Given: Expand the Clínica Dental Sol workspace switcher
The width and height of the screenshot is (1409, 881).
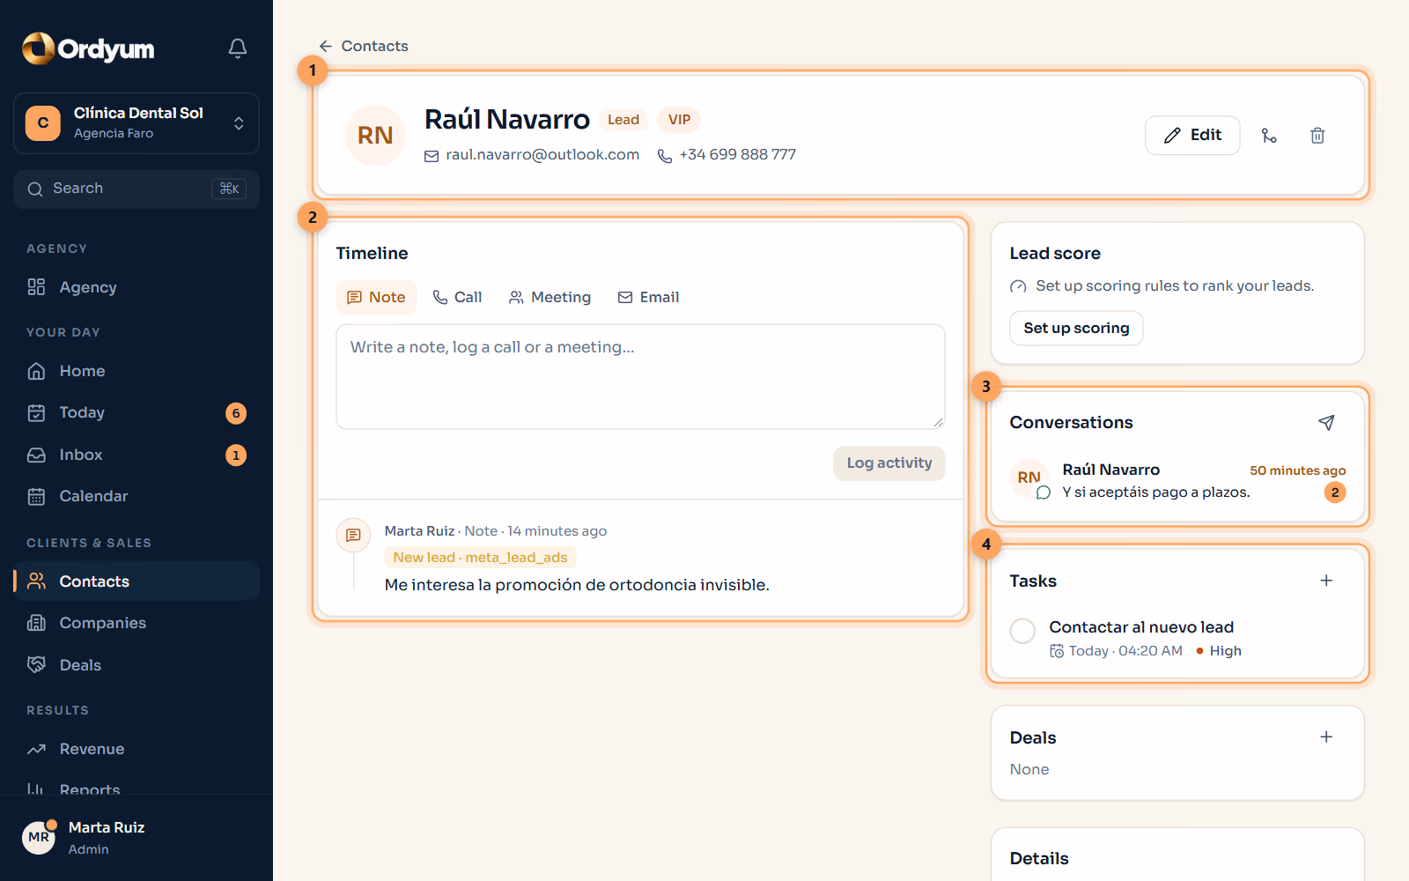Looking at the screenshot, I should [136, 123].
